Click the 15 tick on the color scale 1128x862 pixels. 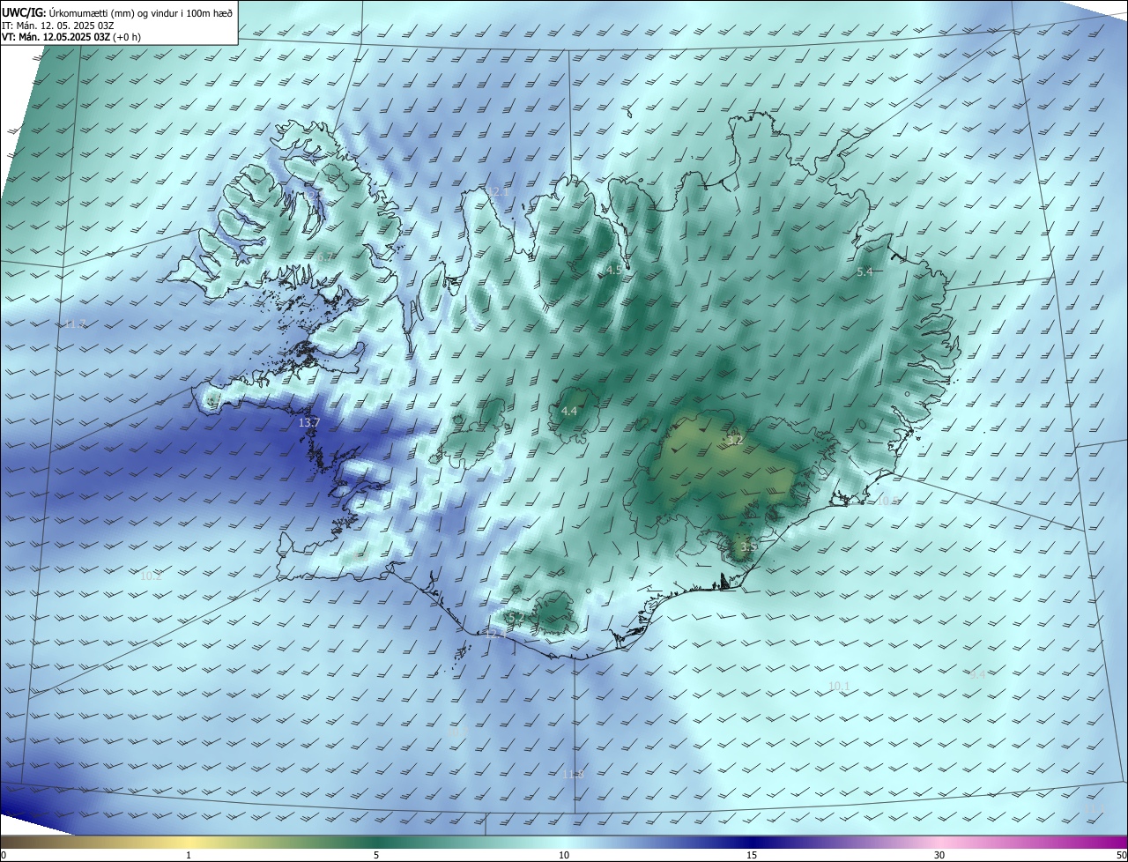point(752,856)
